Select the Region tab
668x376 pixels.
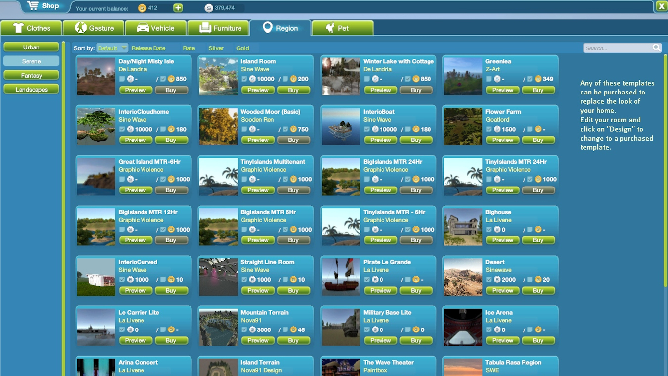[280, 28]
